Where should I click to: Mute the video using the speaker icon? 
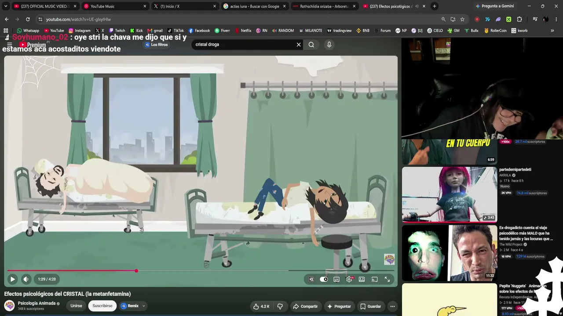pyautogui.click(x=26, y=279)
